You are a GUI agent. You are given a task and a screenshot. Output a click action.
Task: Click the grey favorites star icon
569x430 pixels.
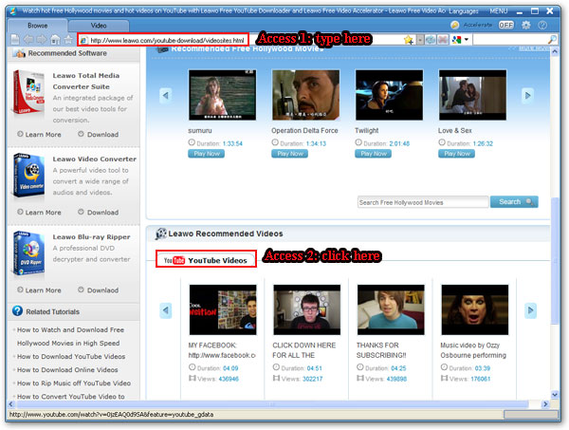click(x=68, y=39)
